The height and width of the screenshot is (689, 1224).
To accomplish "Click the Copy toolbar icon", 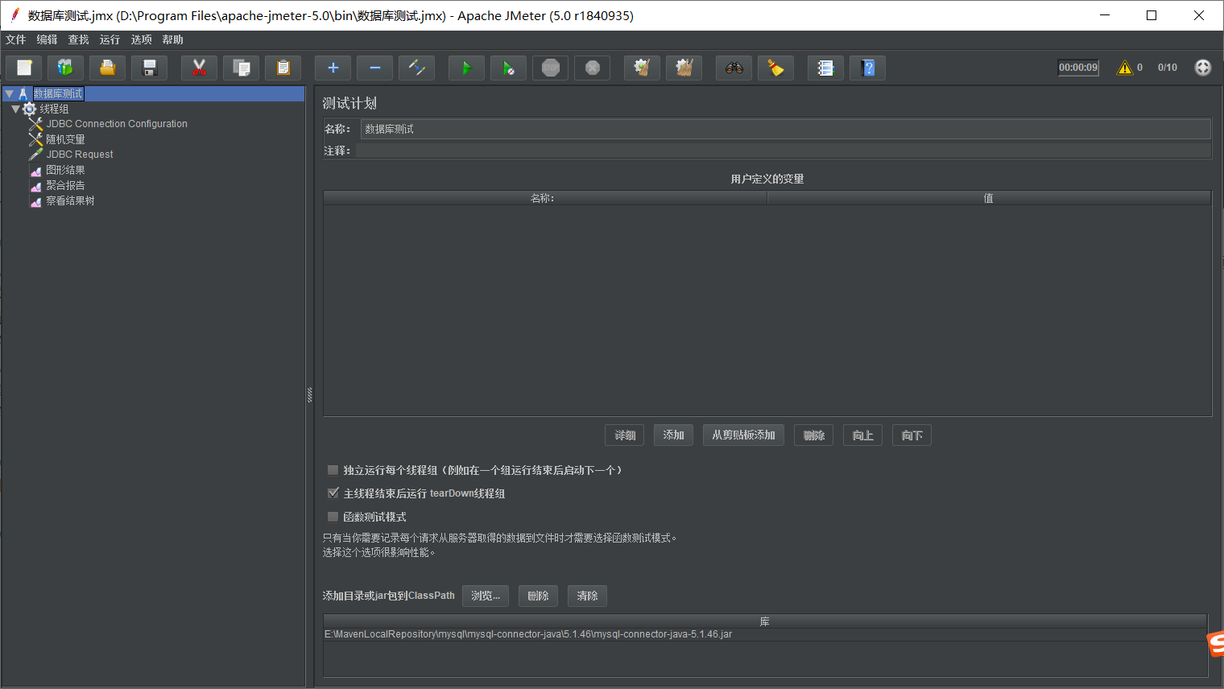I will [242, 68].
